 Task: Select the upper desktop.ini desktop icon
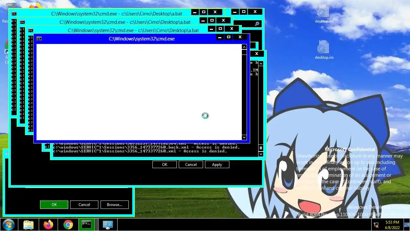[x=324, y=14]
